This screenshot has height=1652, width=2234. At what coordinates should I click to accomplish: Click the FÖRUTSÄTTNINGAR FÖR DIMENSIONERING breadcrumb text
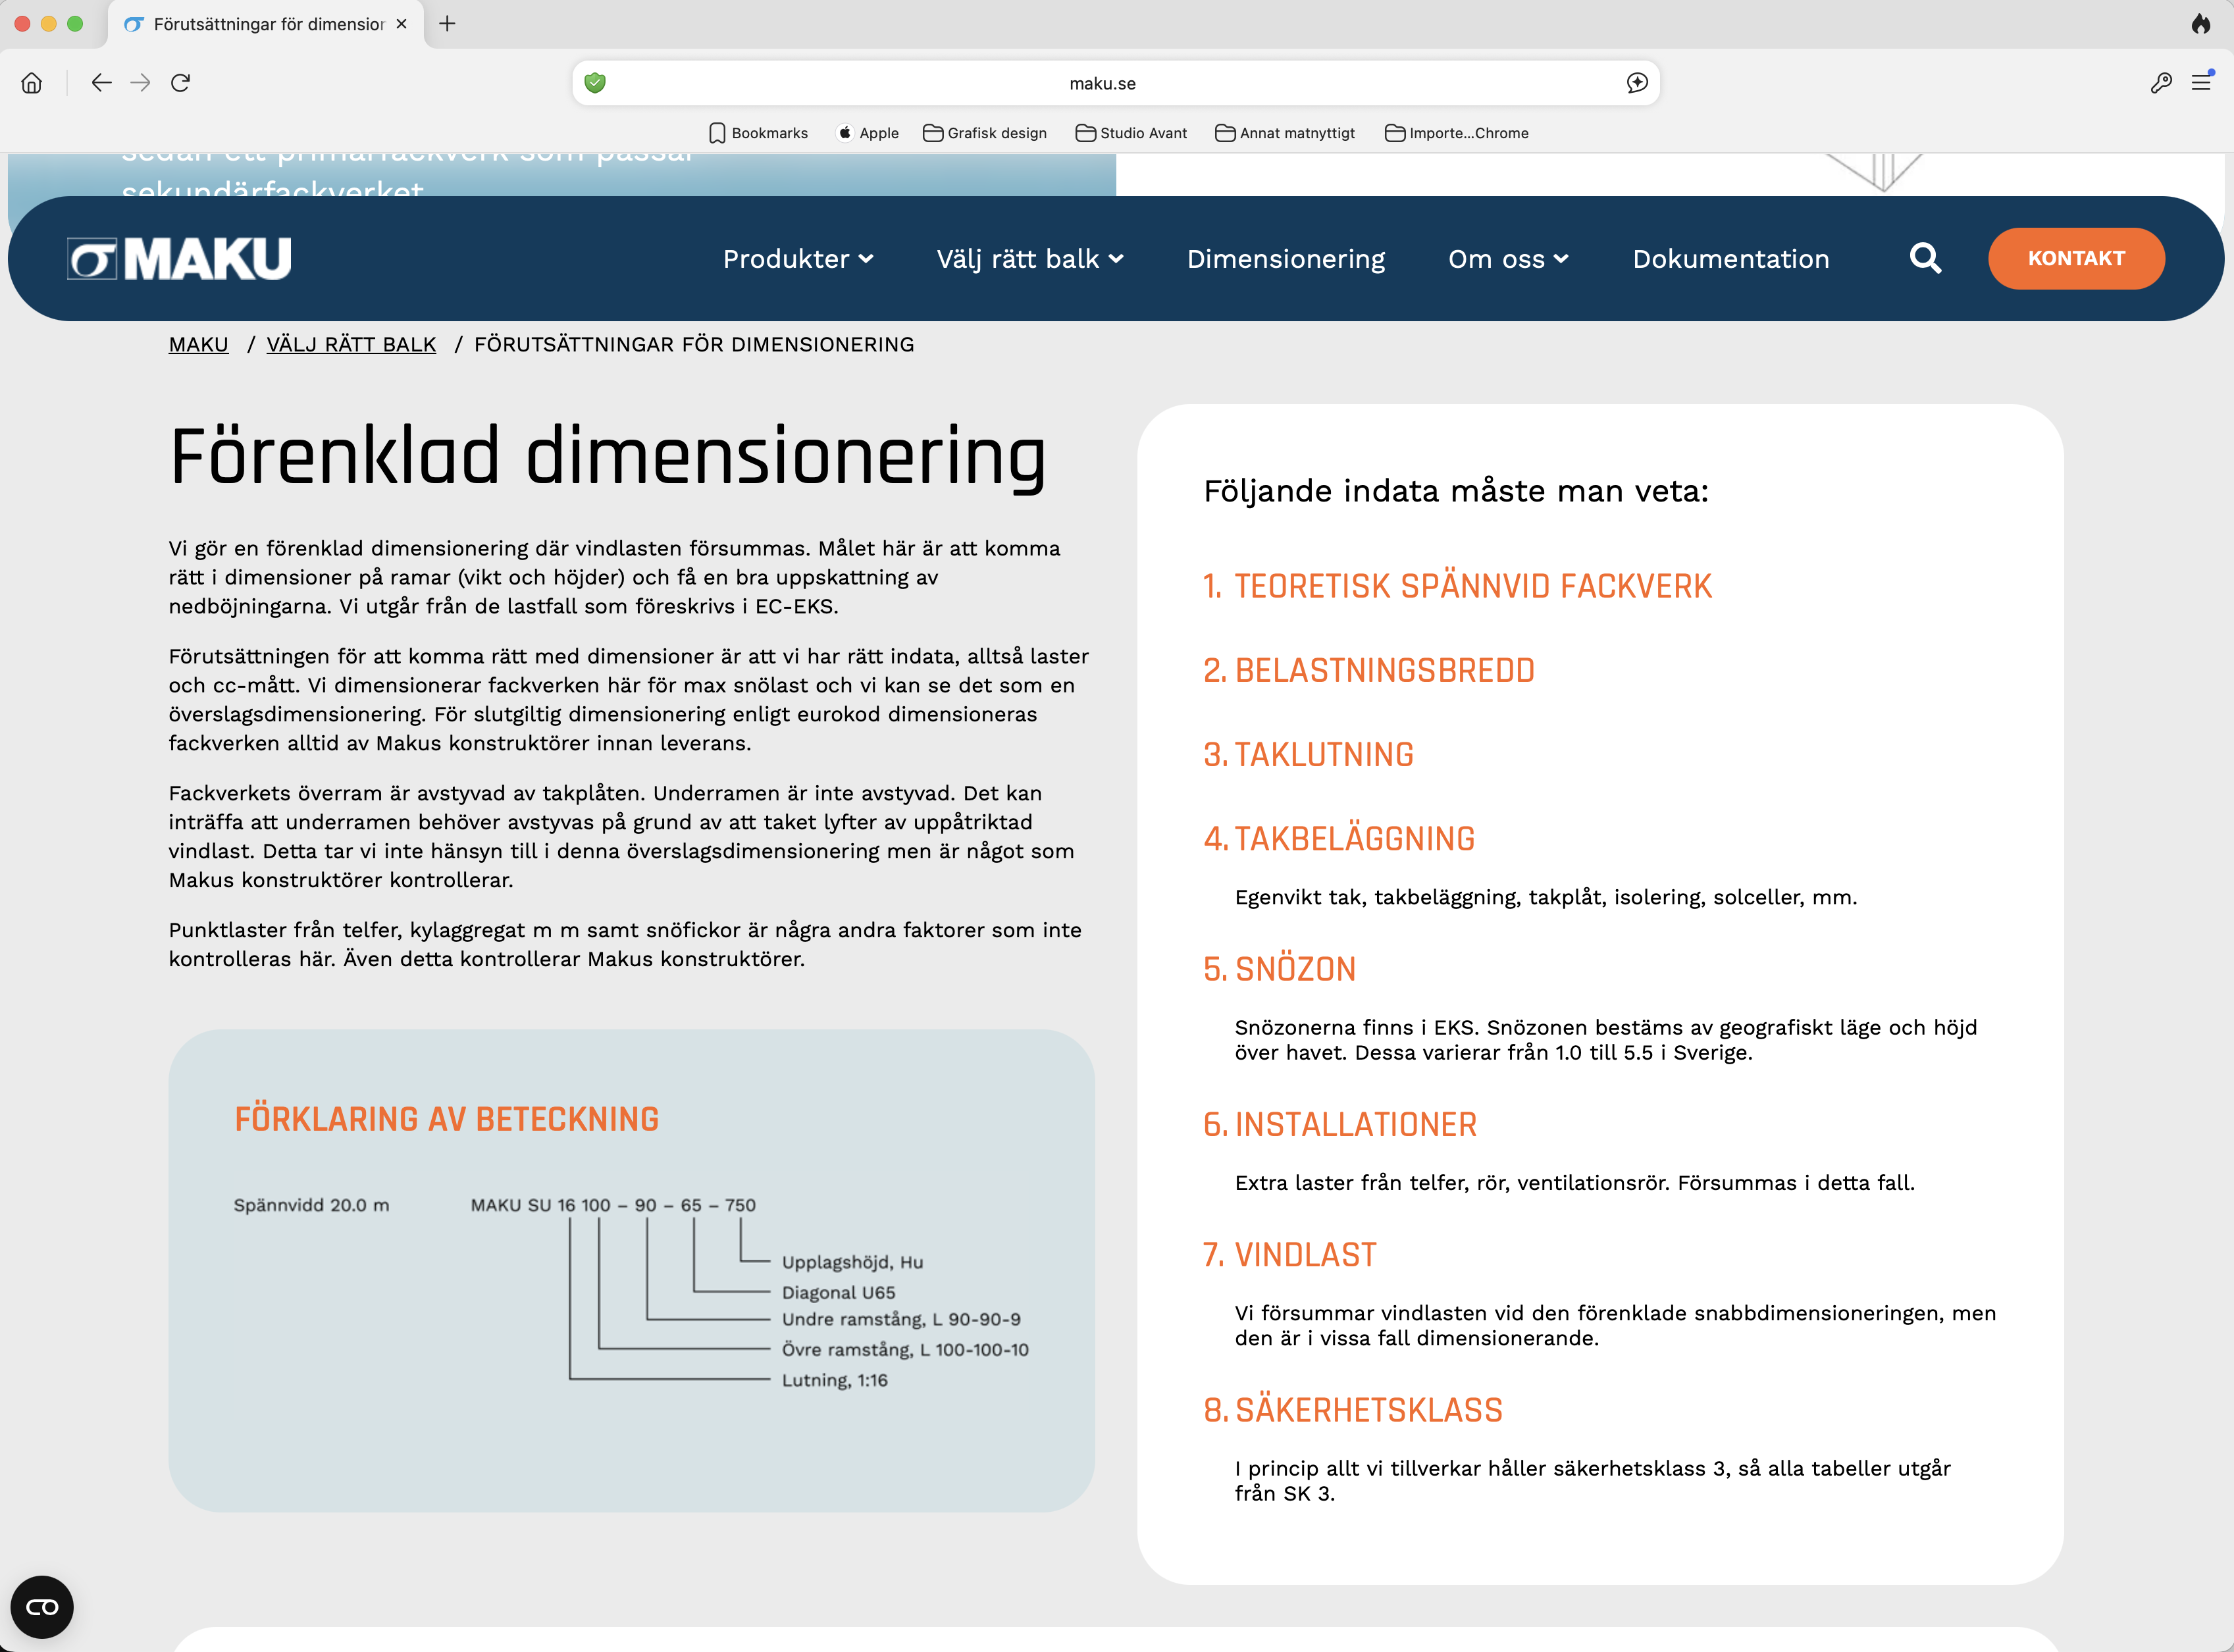[694, 345]
